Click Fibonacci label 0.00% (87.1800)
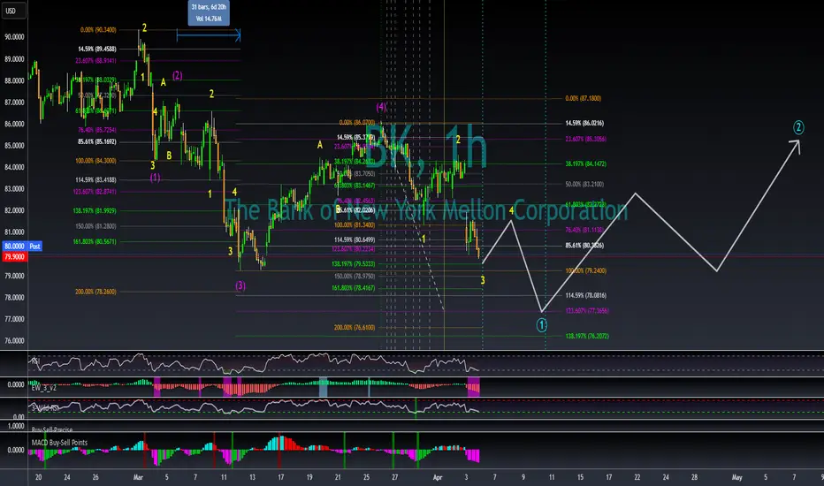Screen dimensions: 824x486 584,98
